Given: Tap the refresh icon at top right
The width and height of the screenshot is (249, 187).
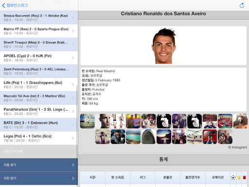Looking at the screenshot, I should [x=242, y=5].
